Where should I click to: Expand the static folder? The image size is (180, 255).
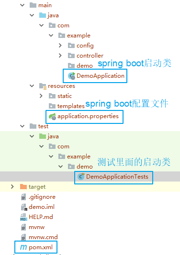click(x=41, y=96)
